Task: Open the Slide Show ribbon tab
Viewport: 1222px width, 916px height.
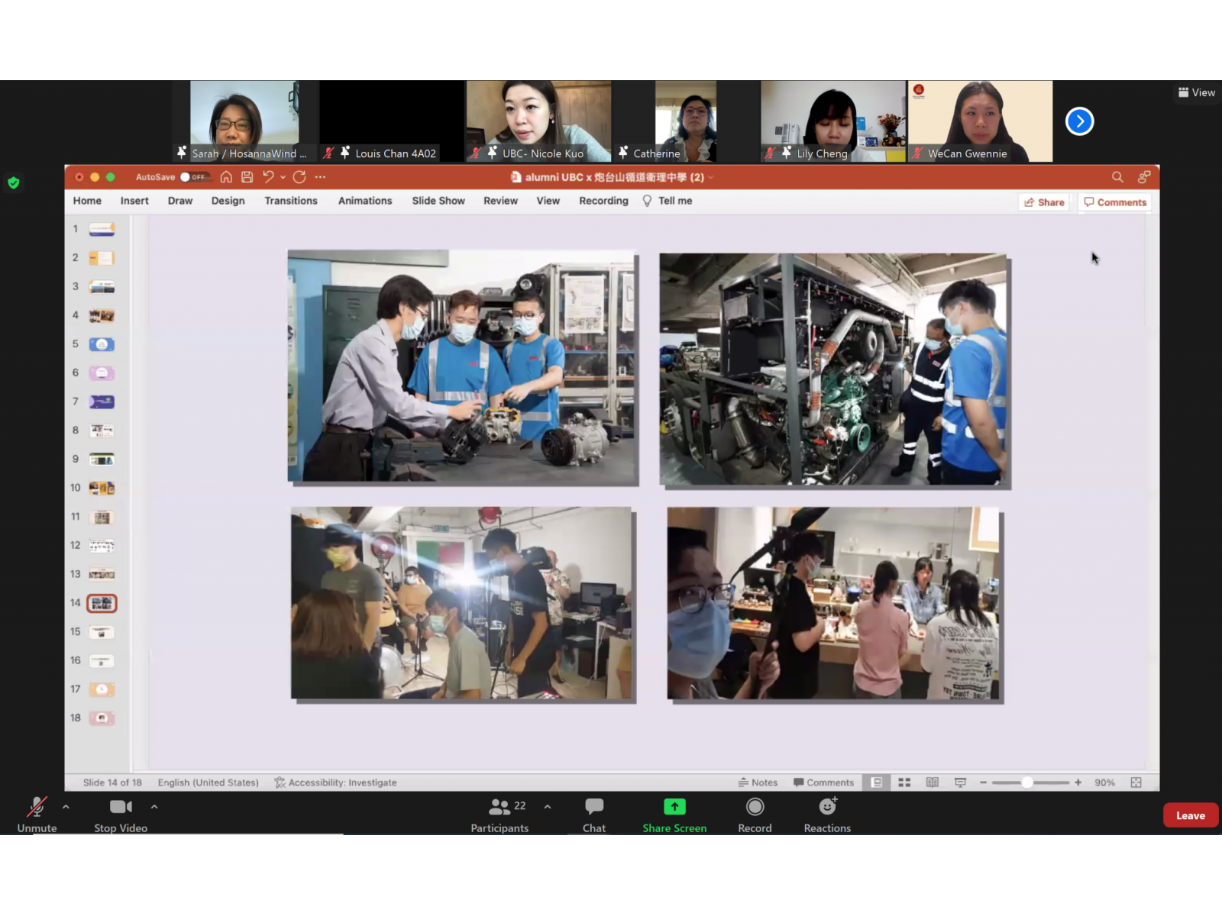Action: 438,201
